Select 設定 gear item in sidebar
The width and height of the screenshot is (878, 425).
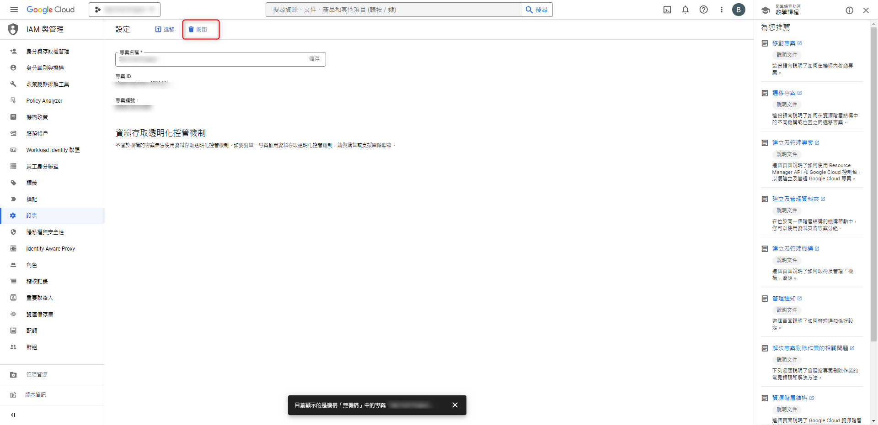53,216
